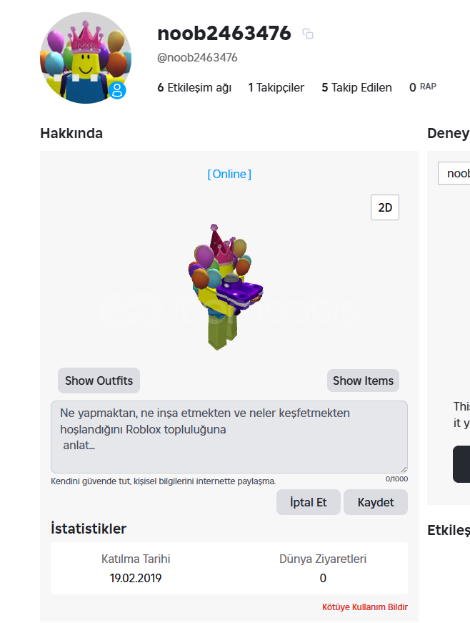Screen dimensions: 470x623
Task: Click Show Outfits button
Action: coord(99,381)
